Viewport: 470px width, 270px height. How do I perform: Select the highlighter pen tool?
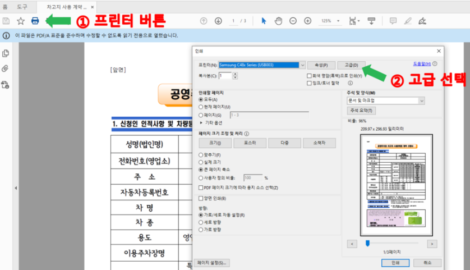(x=408, y=21)
